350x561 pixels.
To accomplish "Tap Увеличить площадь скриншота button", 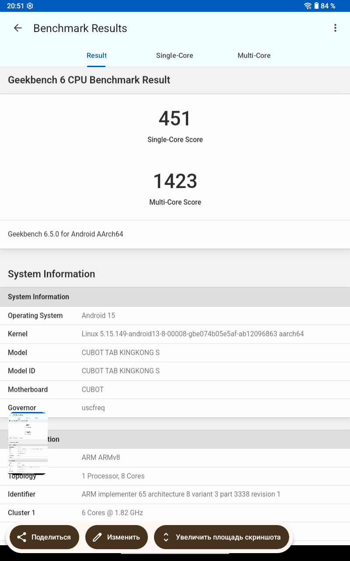I will (x=221, y=537).
